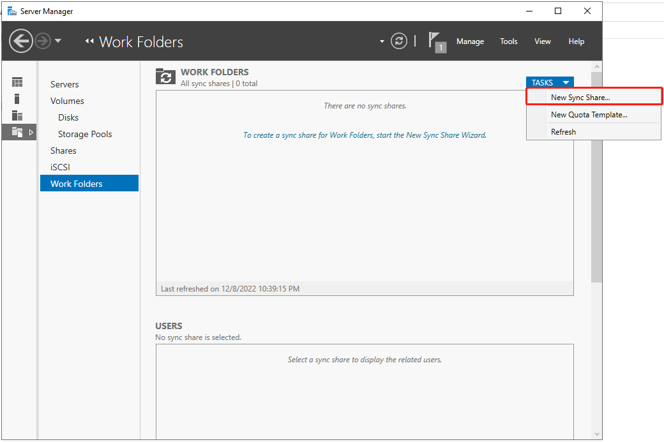The image size is (664, 442).
Task: Open the View menu
Action: point(543,41)
